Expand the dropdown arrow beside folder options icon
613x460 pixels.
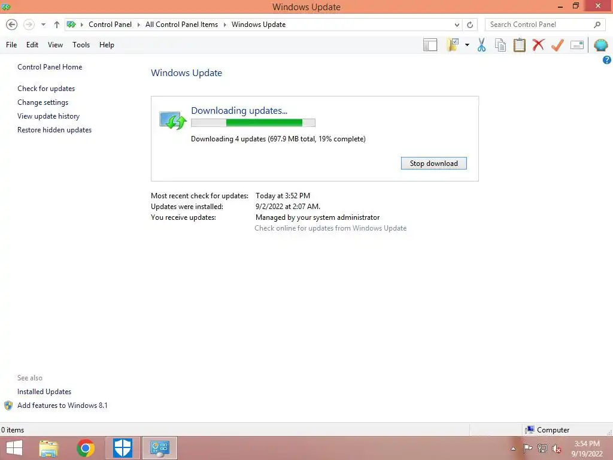(467, 45)
